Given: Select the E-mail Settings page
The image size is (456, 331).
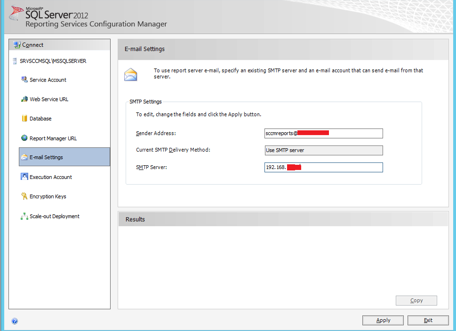Looking at the screenshot, I should (x=64, y=157).
